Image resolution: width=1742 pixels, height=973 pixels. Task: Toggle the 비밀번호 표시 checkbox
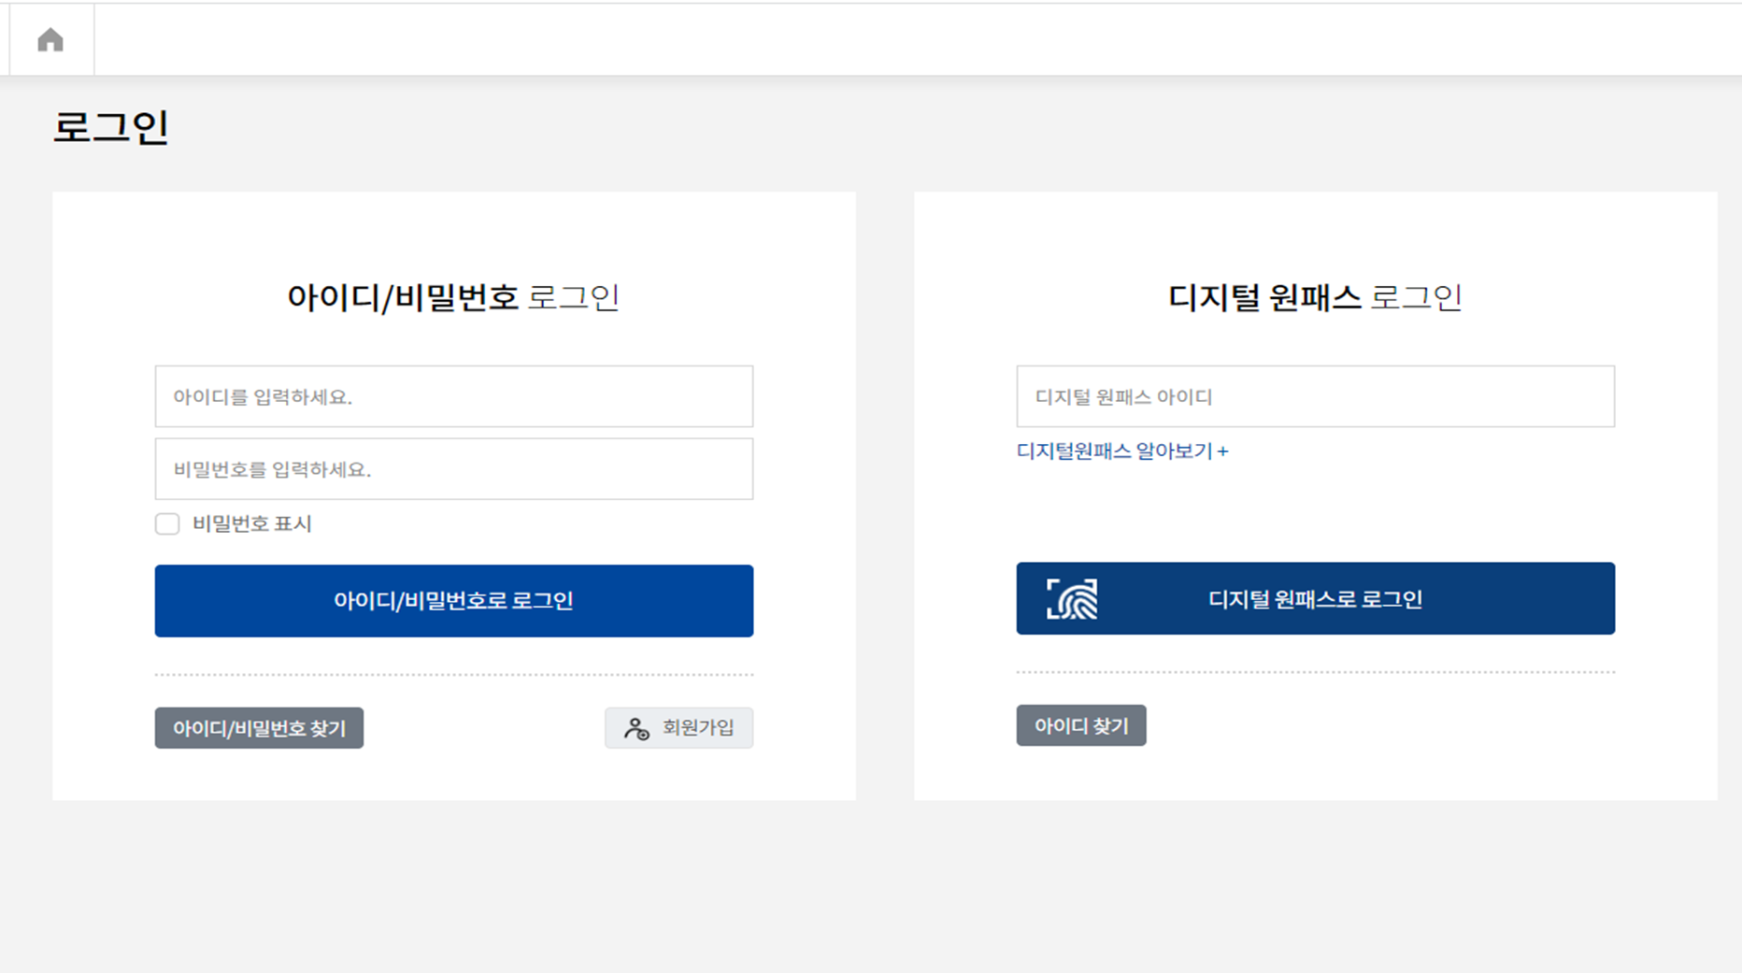pos(167,523)
